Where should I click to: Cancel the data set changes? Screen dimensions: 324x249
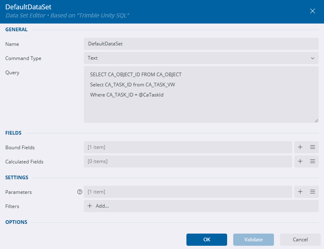300,240
